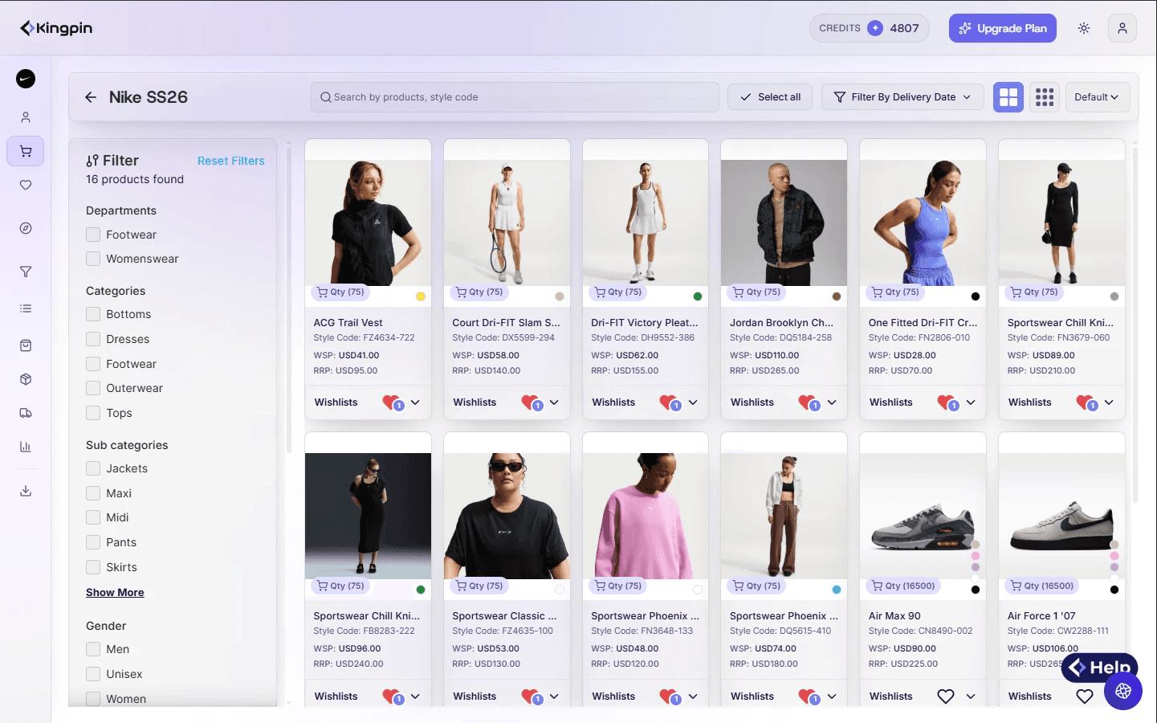Select the Skirts sub category checkbox
Viewport: 1157px width, 723px height.
[93, 567]
